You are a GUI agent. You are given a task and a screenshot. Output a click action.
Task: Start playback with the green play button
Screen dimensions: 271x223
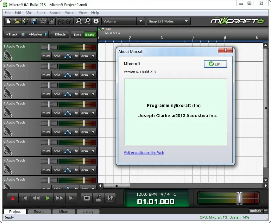point(48,198)
